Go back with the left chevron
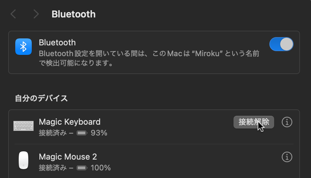 tap(13, 14)
